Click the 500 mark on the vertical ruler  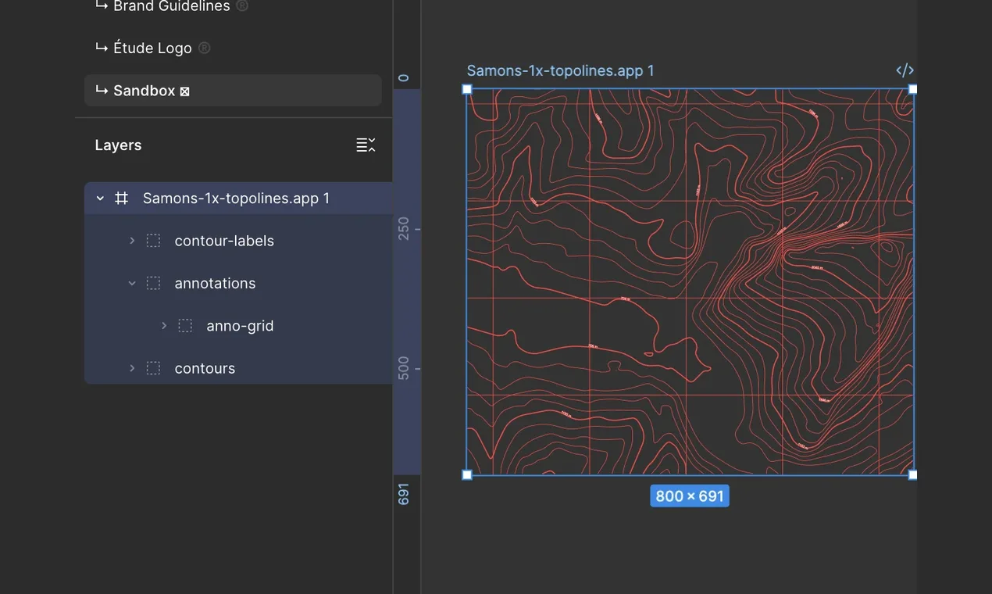404,368
